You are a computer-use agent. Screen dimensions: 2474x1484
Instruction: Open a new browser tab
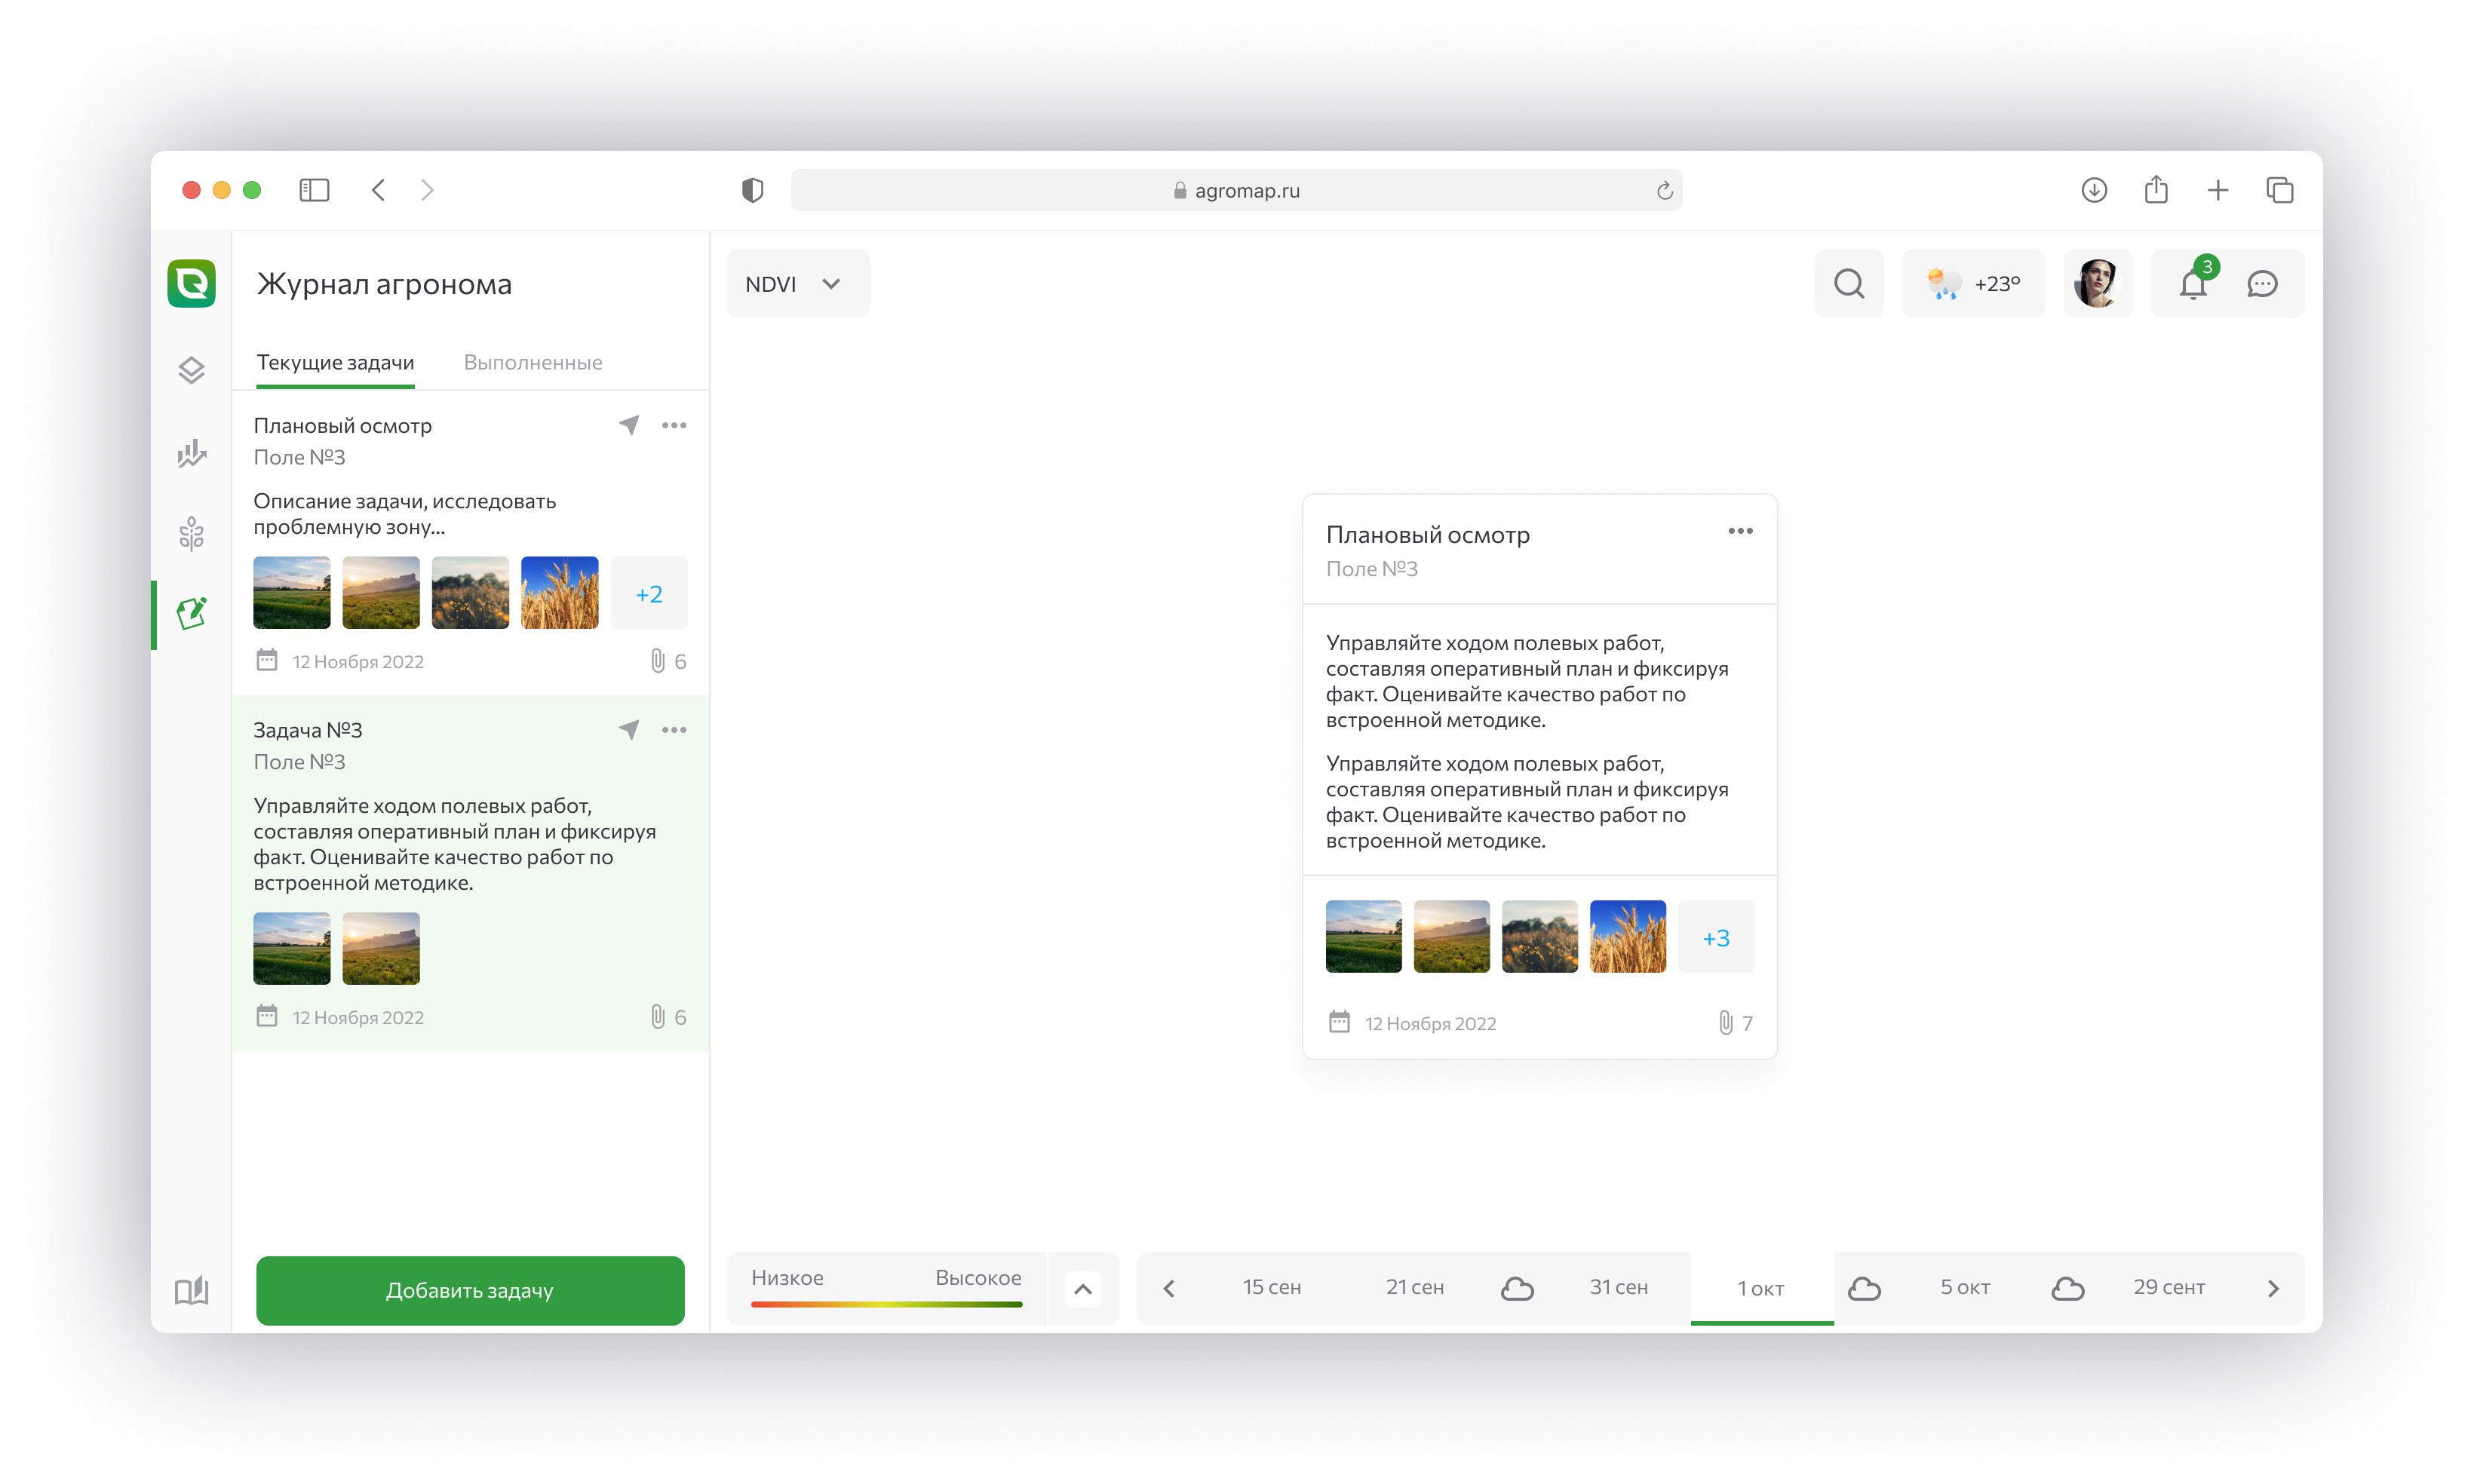pos(2218,190)
